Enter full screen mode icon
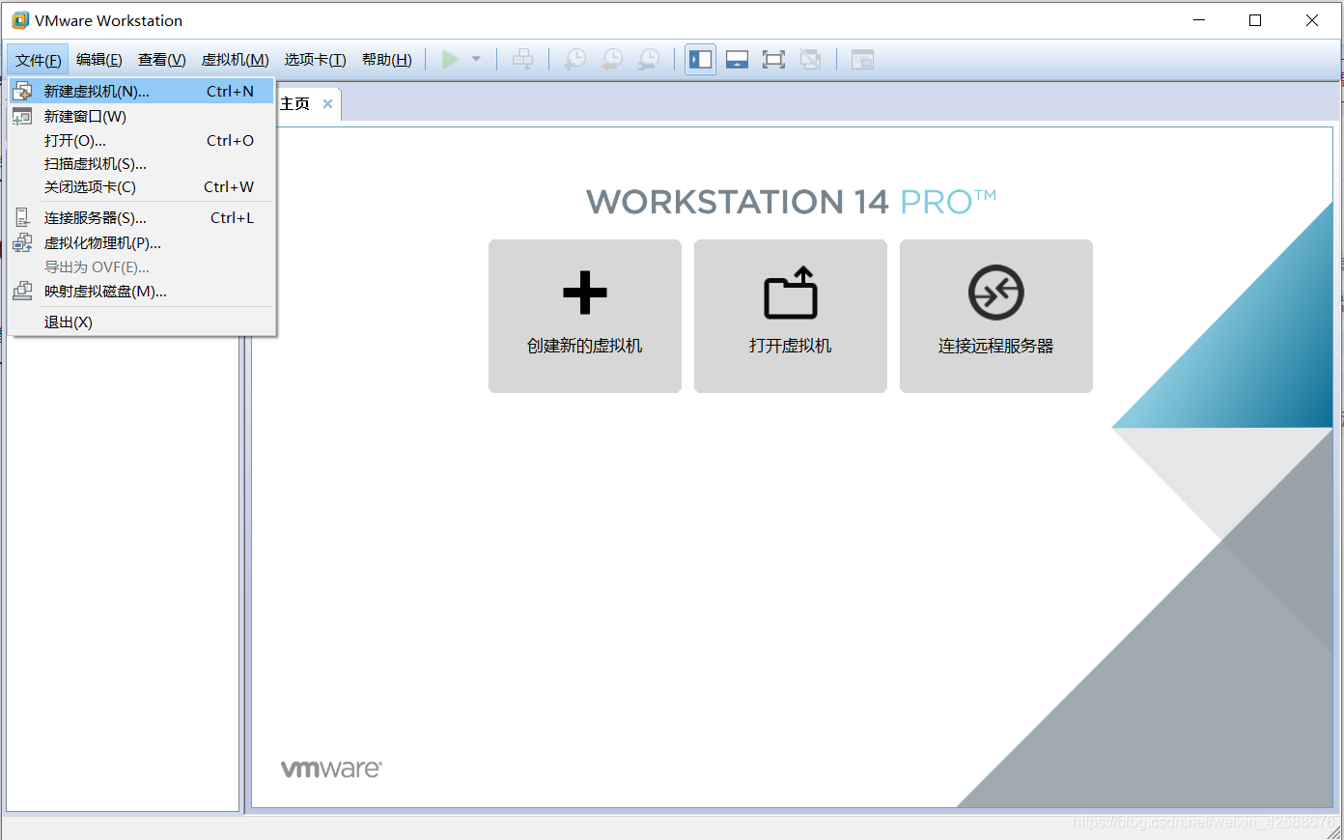 click(773, 60)
